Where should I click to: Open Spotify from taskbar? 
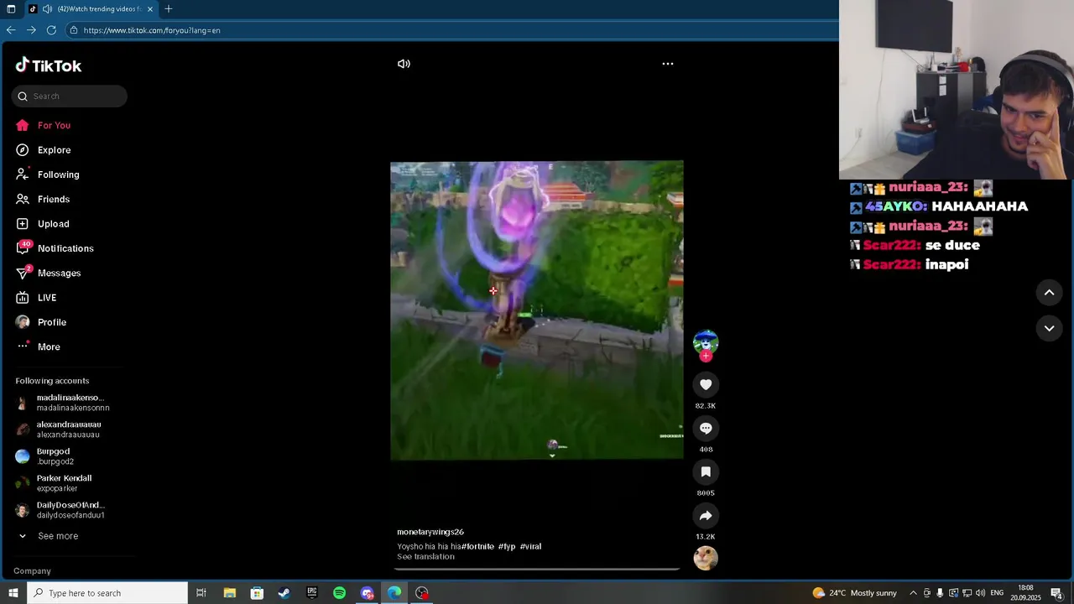coord(339,593)
